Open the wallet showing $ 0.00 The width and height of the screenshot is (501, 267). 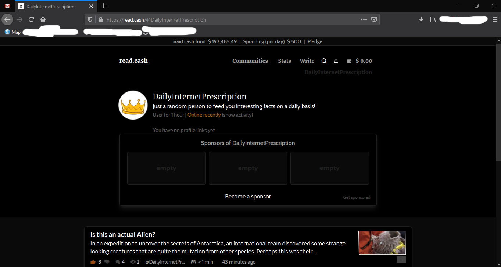click(x=359, y=61)
